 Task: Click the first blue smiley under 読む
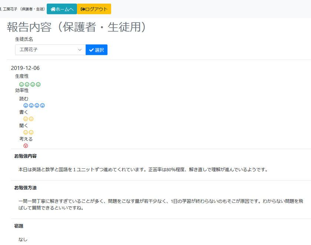[26, 105]
